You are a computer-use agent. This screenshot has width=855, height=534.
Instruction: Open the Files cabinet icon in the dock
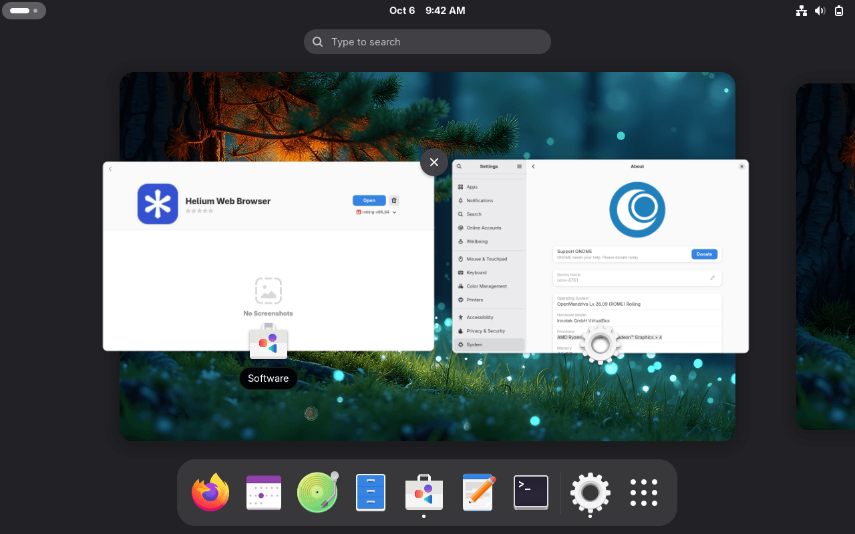371,493
